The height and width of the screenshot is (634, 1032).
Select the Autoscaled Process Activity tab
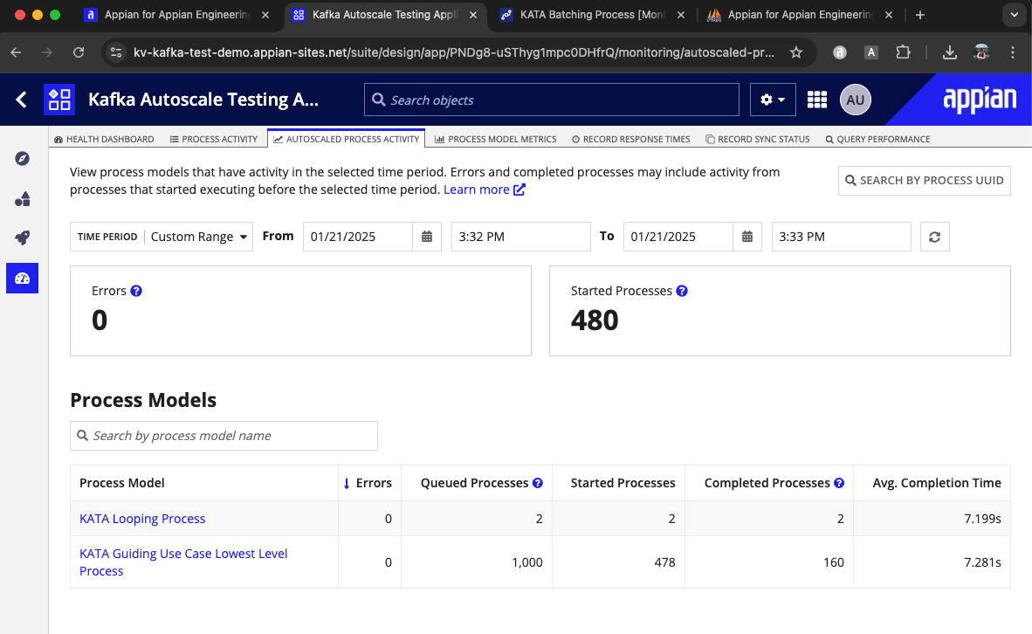pos(347,139)
